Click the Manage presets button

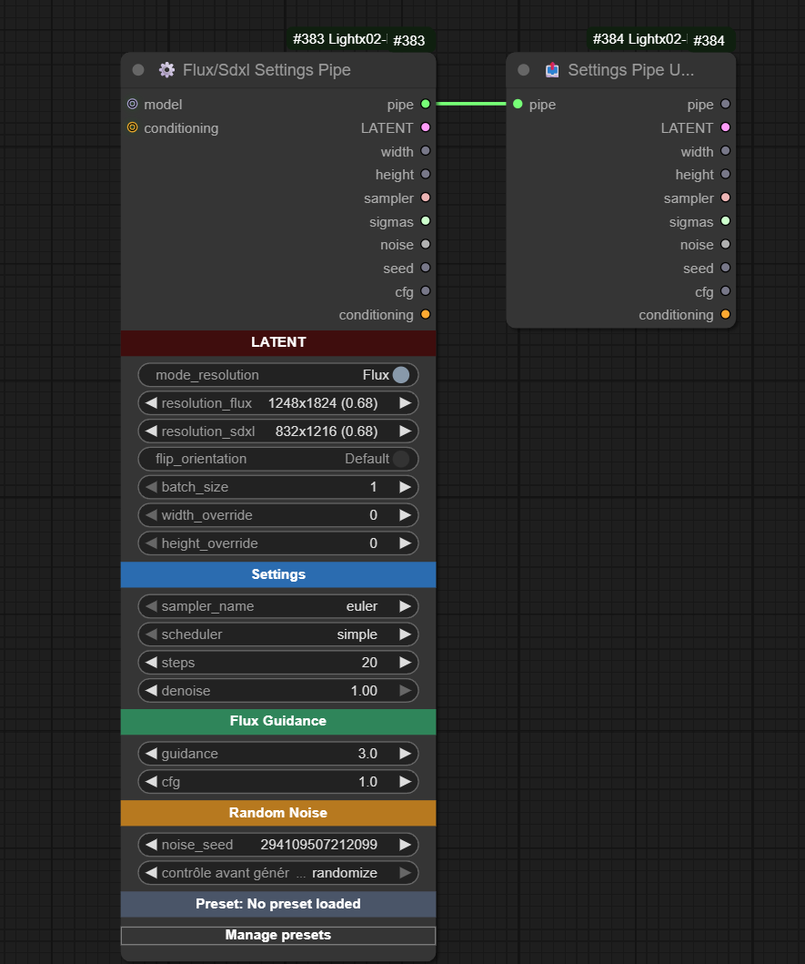(x=278, y=935)
